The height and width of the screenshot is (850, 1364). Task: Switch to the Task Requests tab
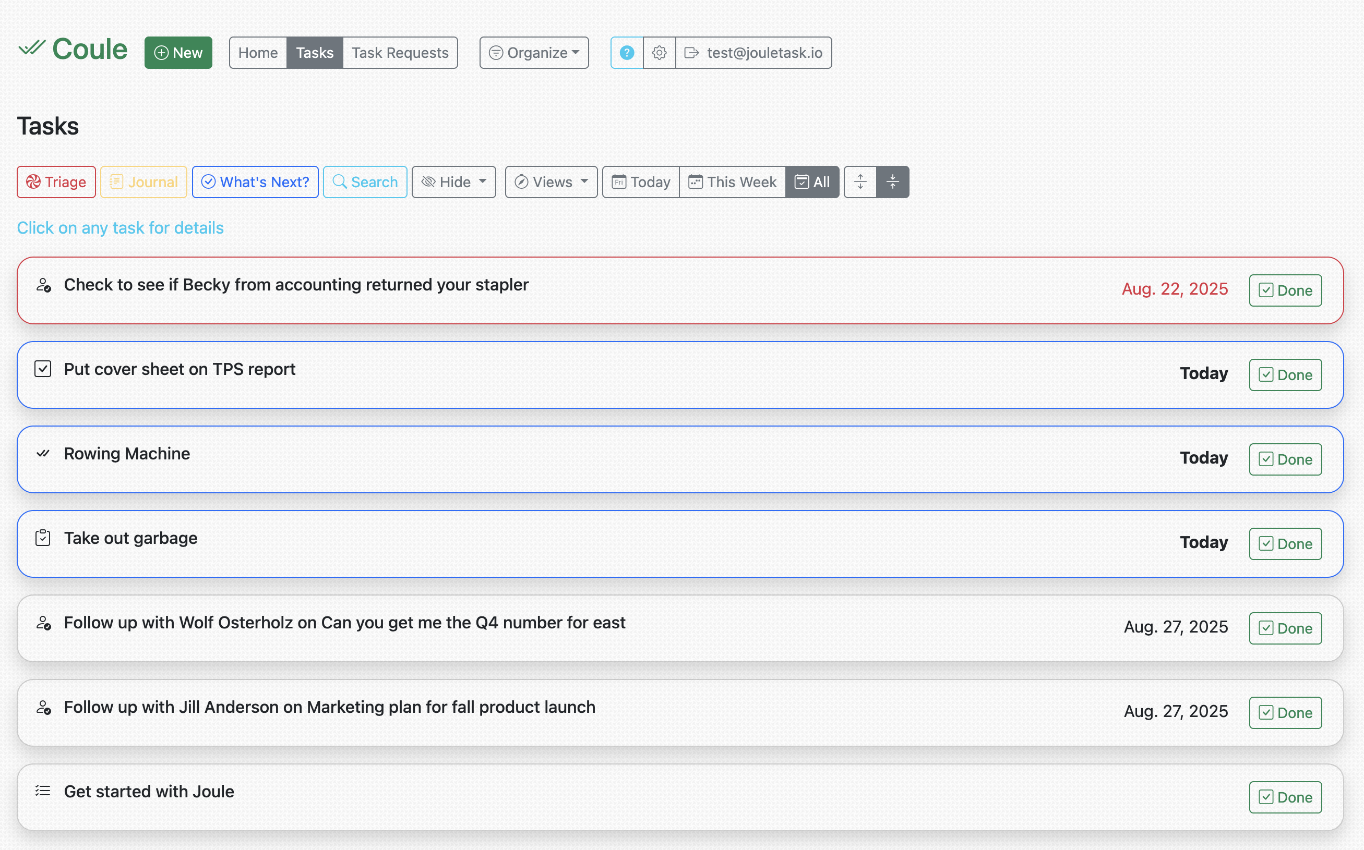pyautogui.click(x=400, y=53)
